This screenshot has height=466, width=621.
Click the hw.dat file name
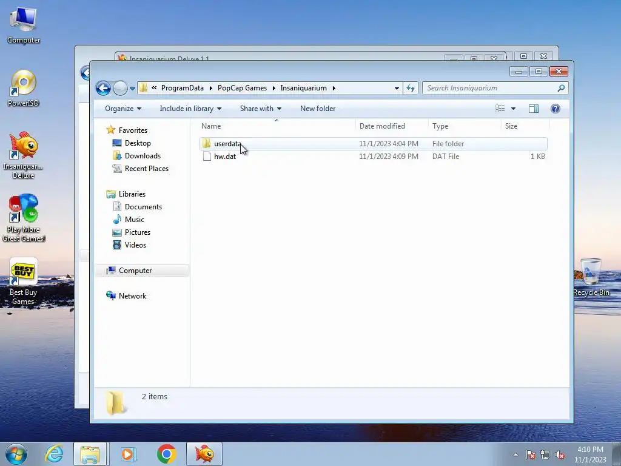225,157
